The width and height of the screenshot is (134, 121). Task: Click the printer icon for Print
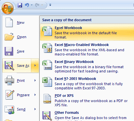(9, 80)
